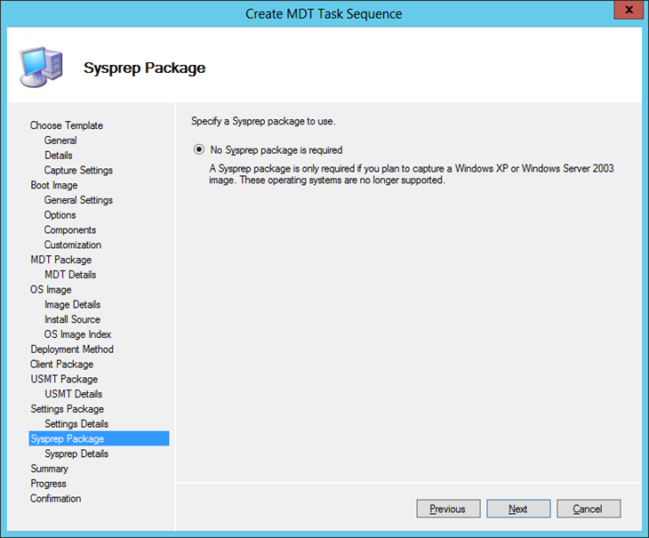The height and width of the screenshot is (538, 649).
Task: Select Boot Image in the sidebar
Action: pos(54,185)
